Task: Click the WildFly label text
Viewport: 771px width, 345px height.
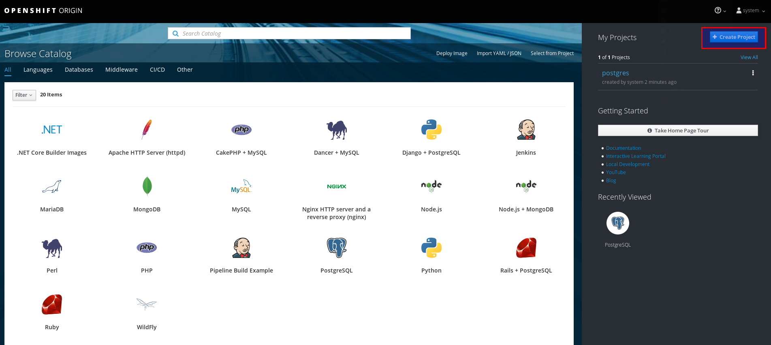Action: click(x=147, y=327)
